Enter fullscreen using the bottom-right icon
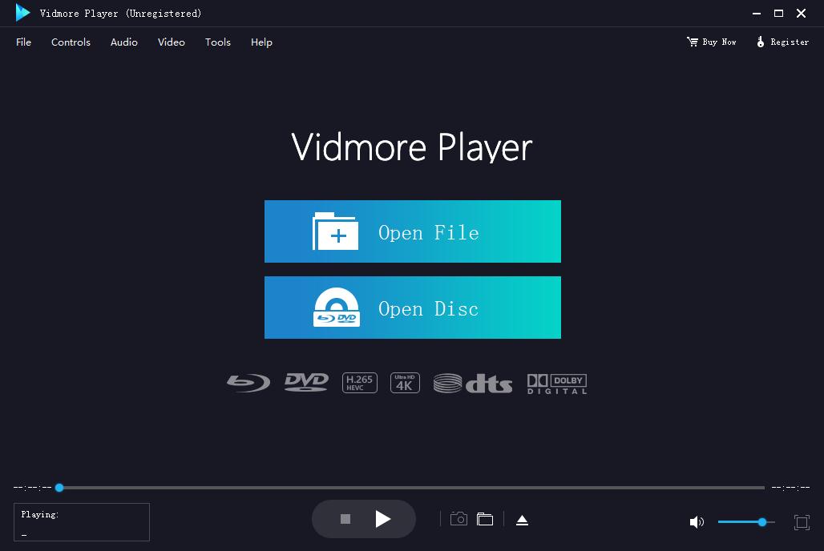This screenshot has width=824, height=551. click(x=802, y=521)
